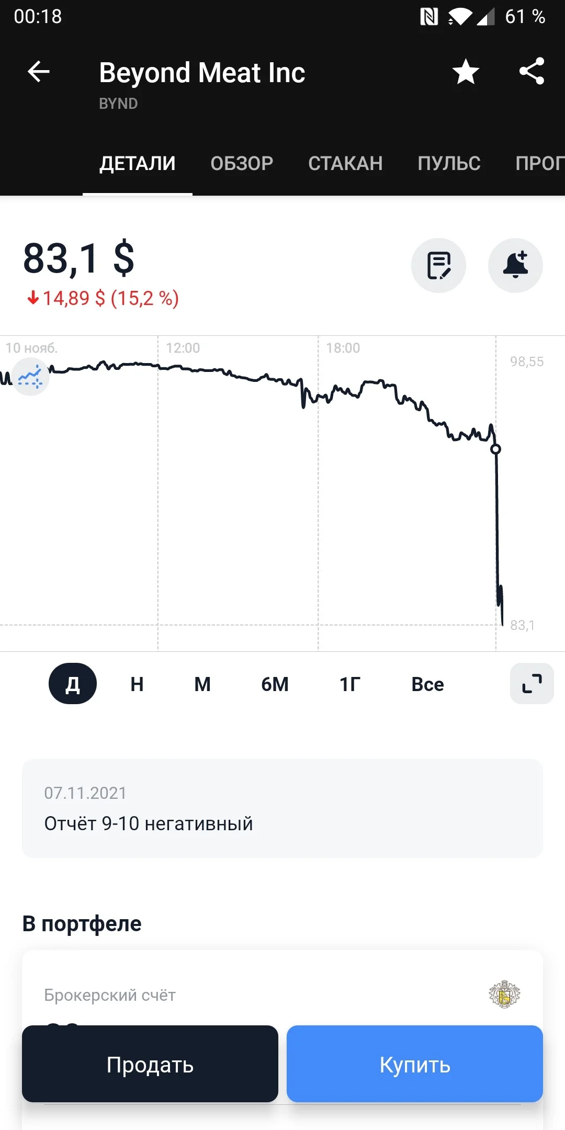Open the ПУЛЬС tab
This screenshot has height=1130, width=565.
click(x=449, y=164)
